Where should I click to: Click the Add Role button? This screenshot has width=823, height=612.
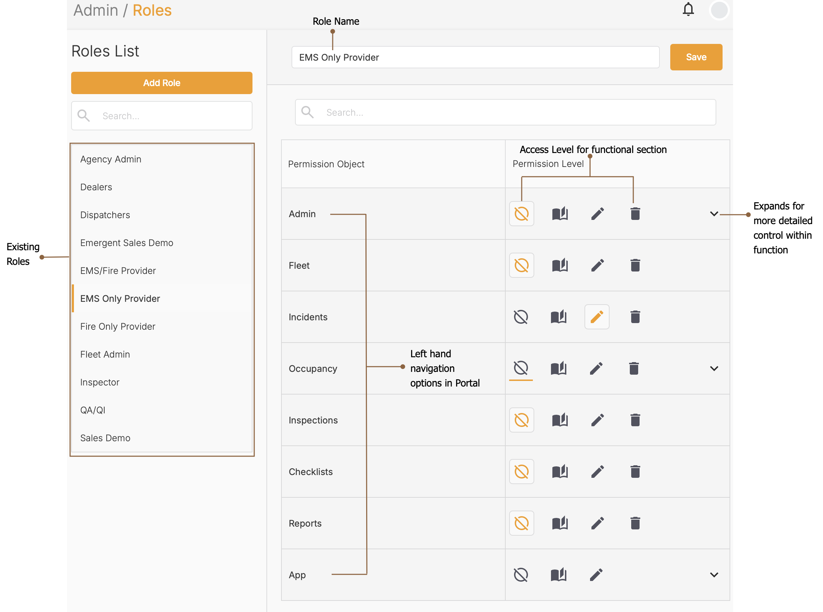[161, 83]
